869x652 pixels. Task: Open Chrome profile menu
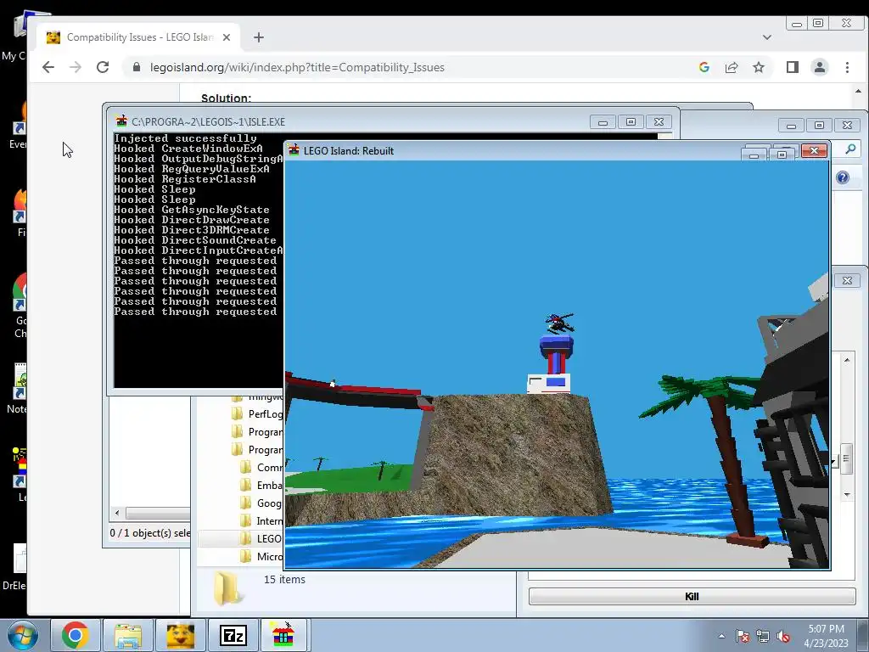point(820,67)
